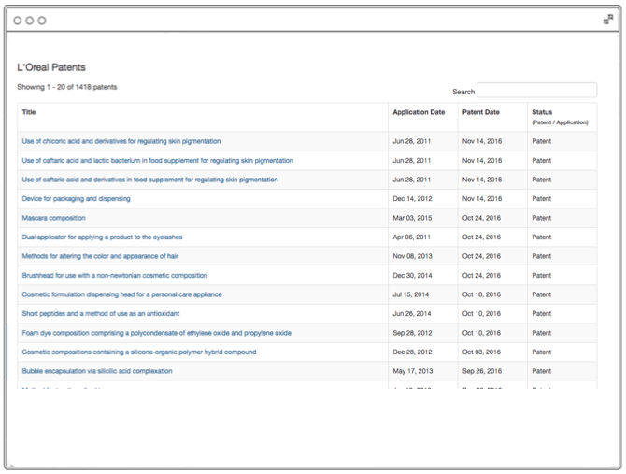The image size is (626, 474).
Task: Open 'Dual applicator for applying a product' link
Action: pyautogui.click(x=102, y=237)
